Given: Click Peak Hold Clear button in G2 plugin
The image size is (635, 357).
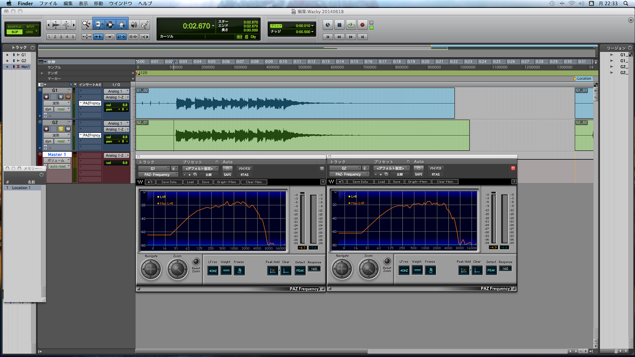Looking at the screenshot, I should coord(477,270).
